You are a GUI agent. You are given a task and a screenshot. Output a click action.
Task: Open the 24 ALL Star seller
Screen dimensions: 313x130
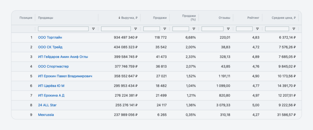[47, 105]
